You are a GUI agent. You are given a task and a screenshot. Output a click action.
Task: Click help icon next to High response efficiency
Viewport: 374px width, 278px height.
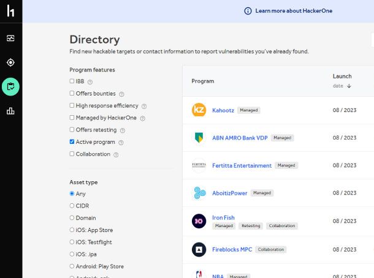(144, 107)
